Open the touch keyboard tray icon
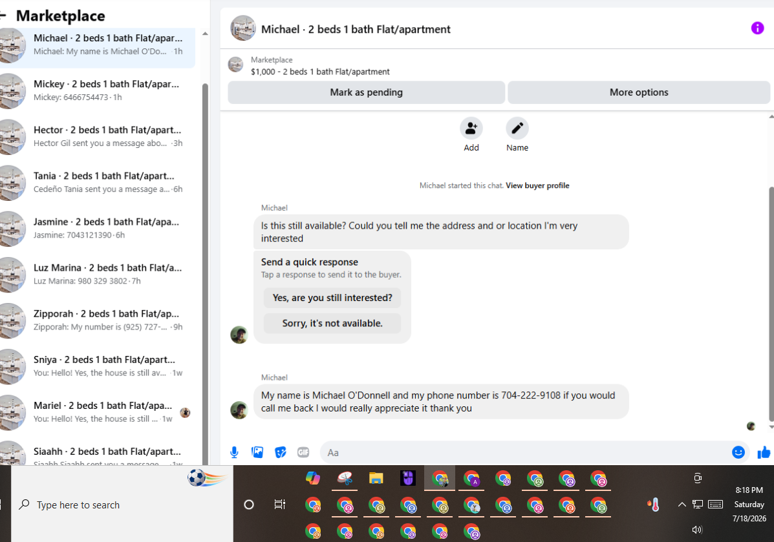The height and width of the screenshot is (542, 774). tap(715, 504)
